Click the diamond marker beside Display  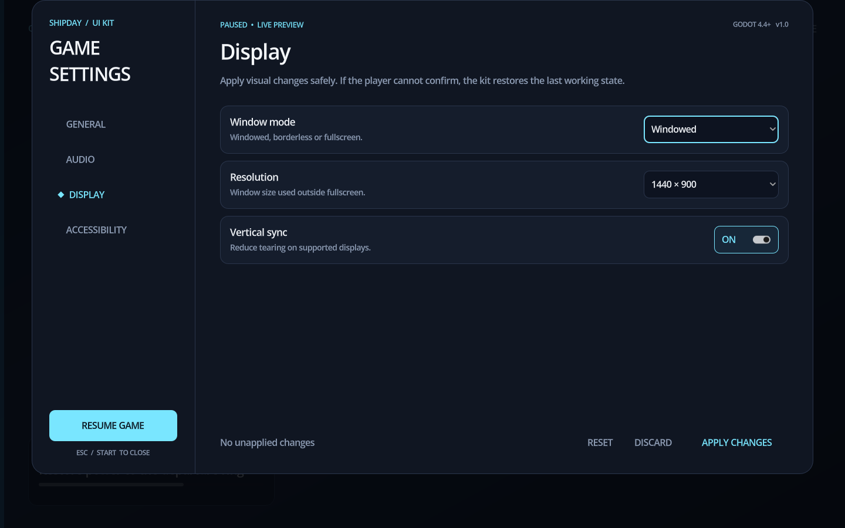click(x=60, y=195)
